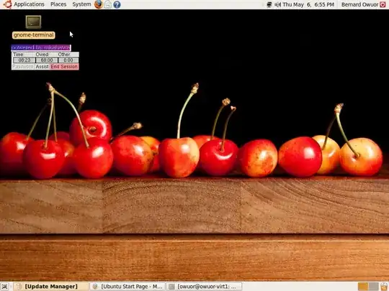Click the network connection tray icon
The width and height of the screenshot is (389, 291).
(x=269, y=4)
